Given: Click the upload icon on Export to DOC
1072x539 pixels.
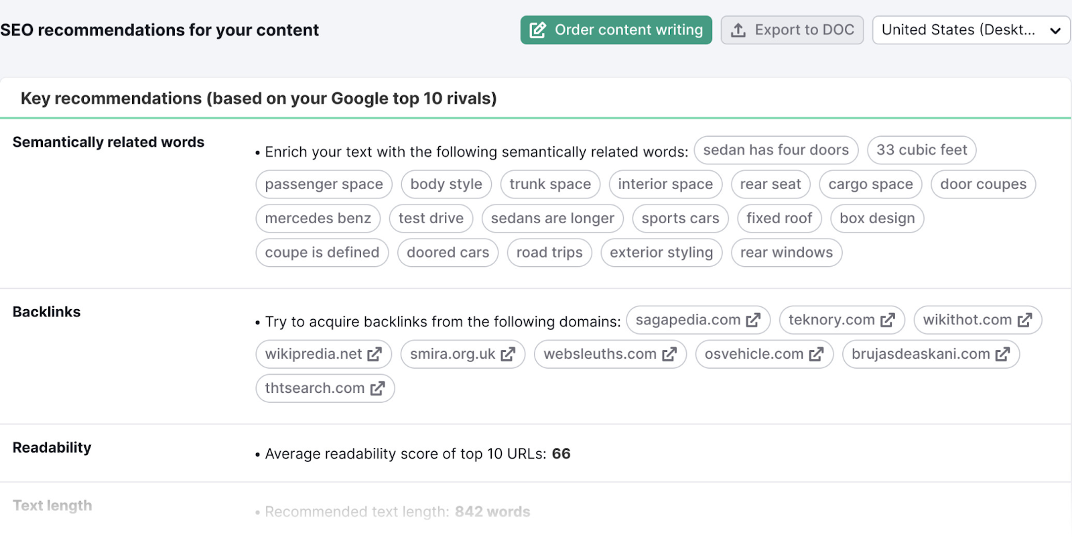Looking at the screenshot, I should point(738,30).
